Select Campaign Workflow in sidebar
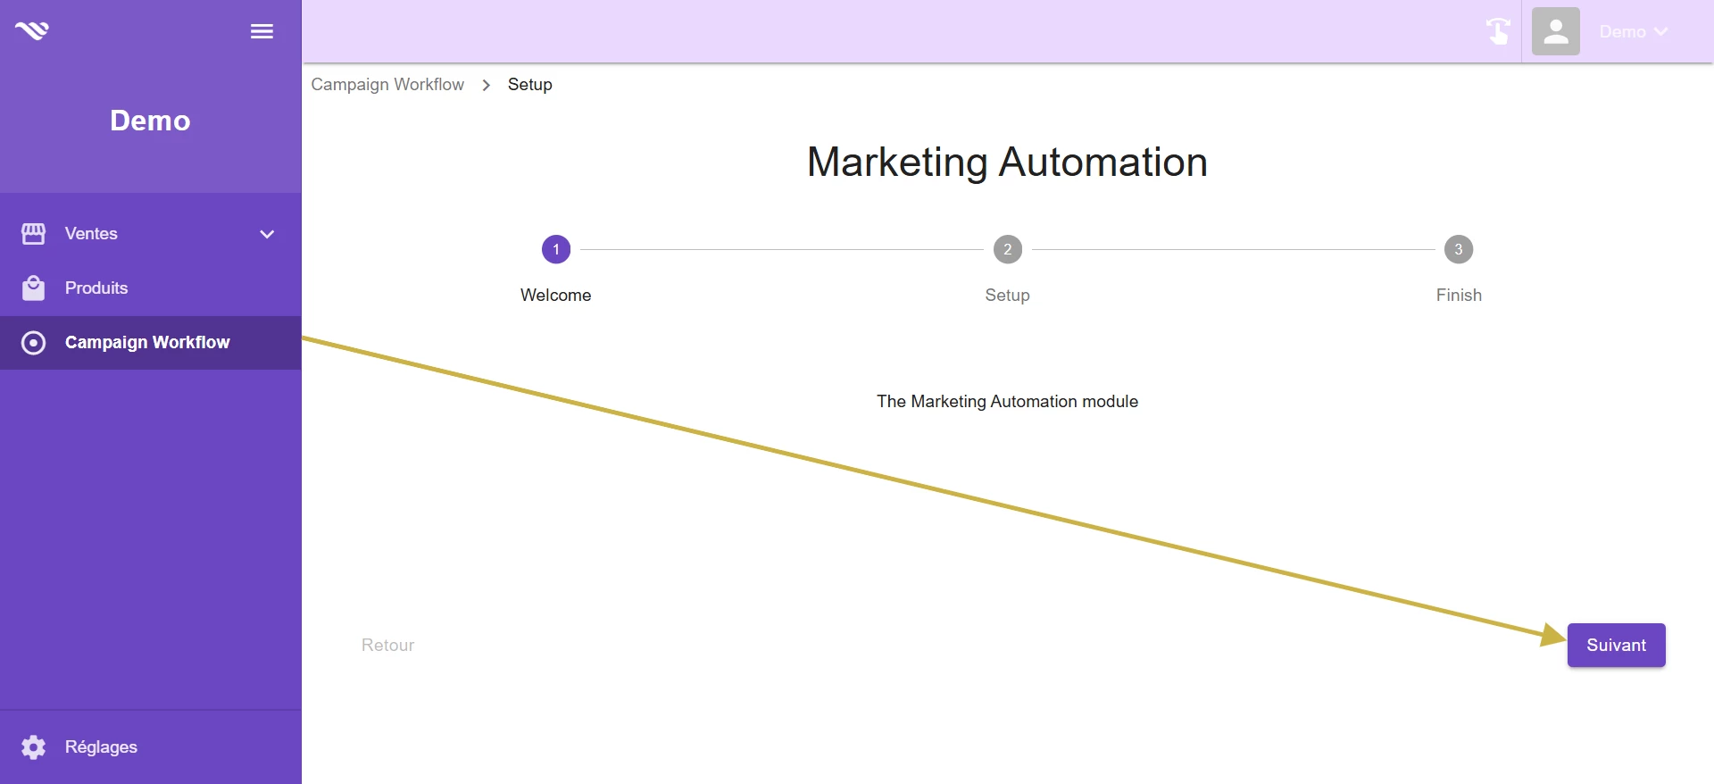The image size is (1714, 784). (x=151, y=343)
